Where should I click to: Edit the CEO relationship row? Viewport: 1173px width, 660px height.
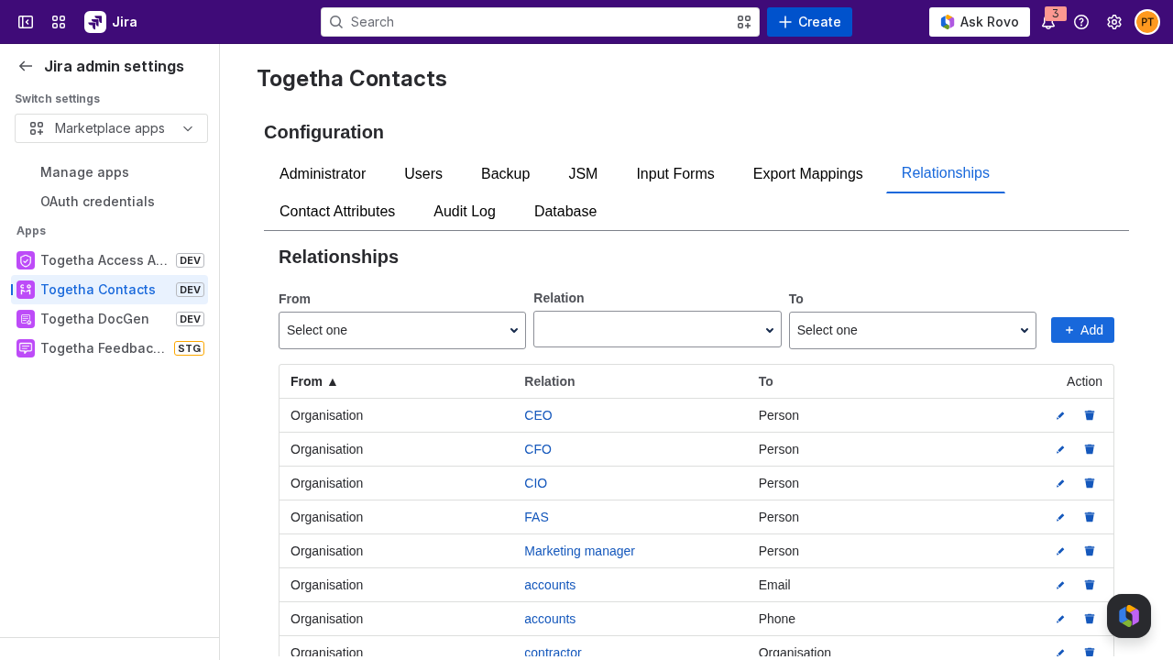(1060, 415)
